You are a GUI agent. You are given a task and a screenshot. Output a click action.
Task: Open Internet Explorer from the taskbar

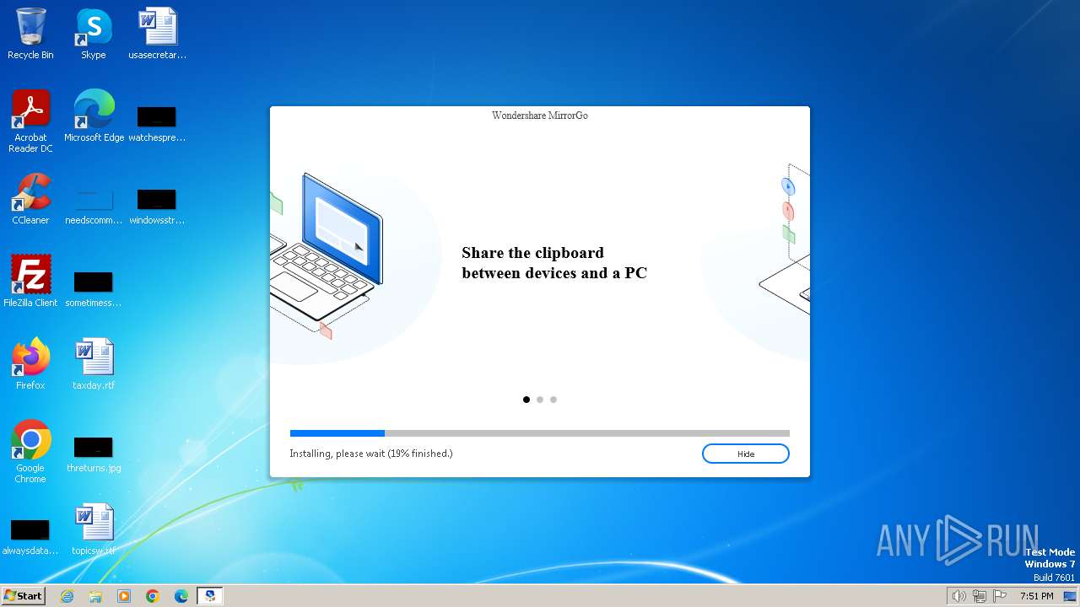coord(67,596)
